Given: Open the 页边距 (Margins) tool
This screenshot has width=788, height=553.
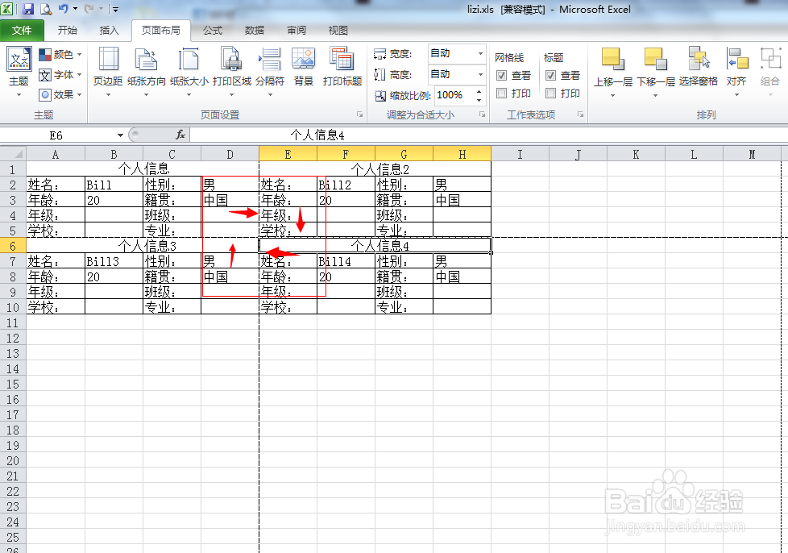Looking at the screenshot, I should click(109, 71).
